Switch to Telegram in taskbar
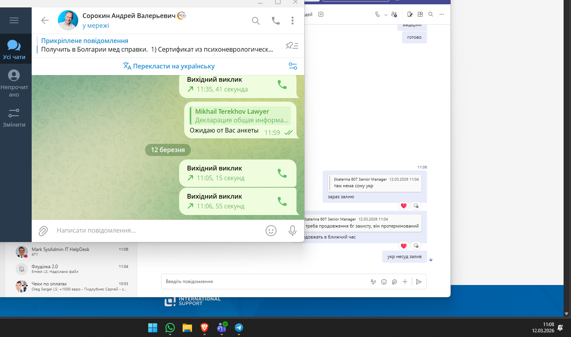 click(239, 328)
